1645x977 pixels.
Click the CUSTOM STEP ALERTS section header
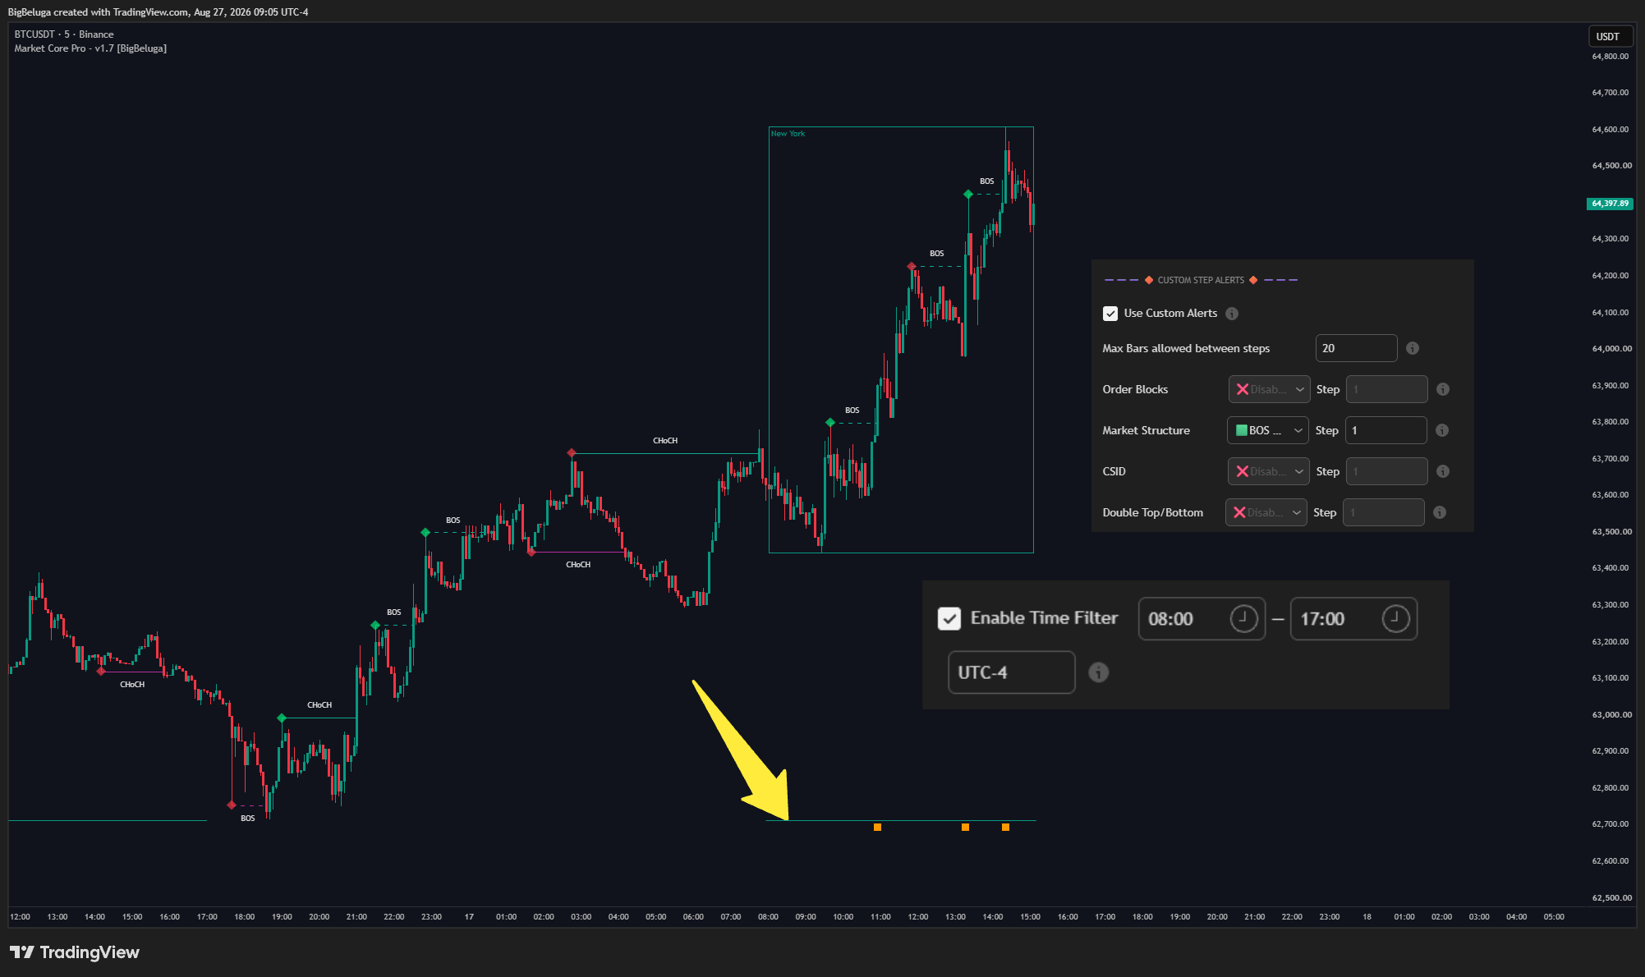1201,280
